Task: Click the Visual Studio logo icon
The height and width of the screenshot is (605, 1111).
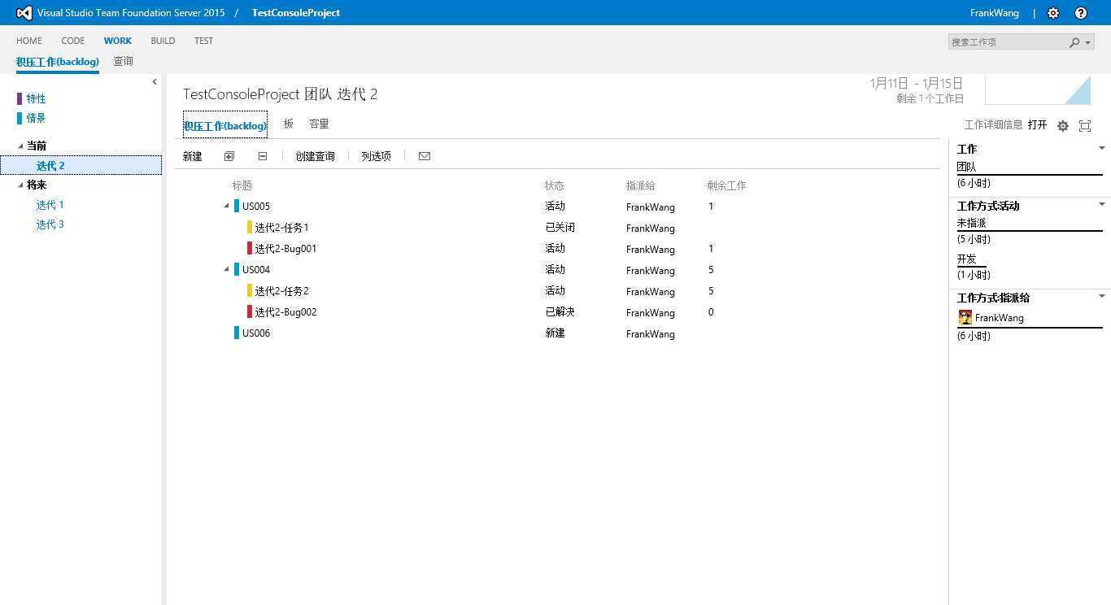Action: [24, 13]
